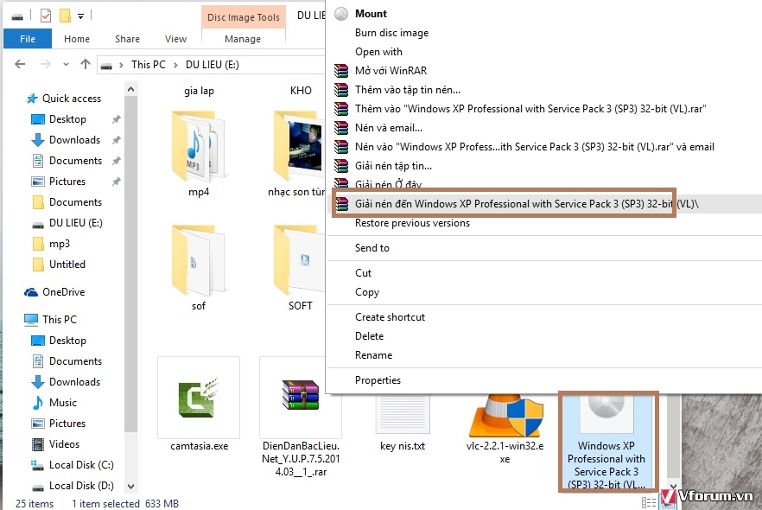
Task: Select Create shortcut
Action: tap(390, 317)
